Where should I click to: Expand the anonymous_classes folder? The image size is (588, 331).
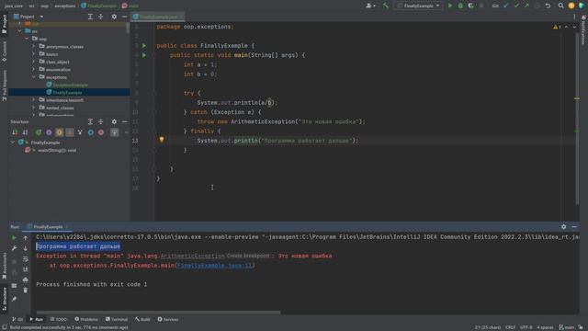coord(33,47)
